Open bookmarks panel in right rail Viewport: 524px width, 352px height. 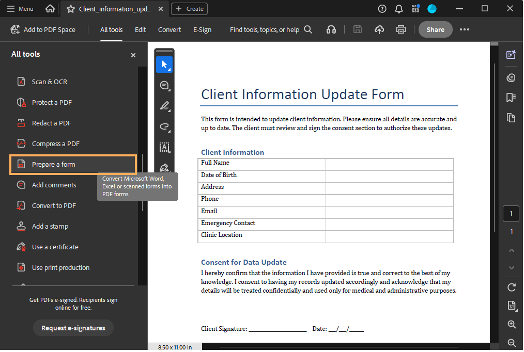coord(511,97)
